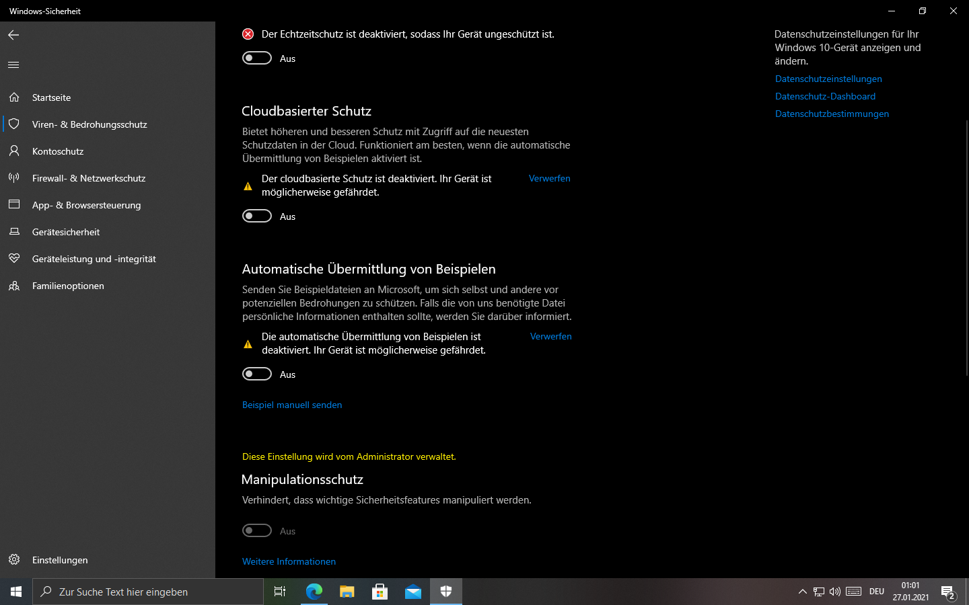Viewport: 969px width, 605px height.
Task: Click the laptop icon for Gerätesicherheit
Action: pos(14,232)
